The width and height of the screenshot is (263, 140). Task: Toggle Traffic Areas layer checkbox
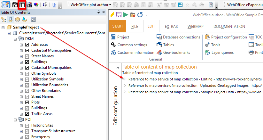pos(27,114)
